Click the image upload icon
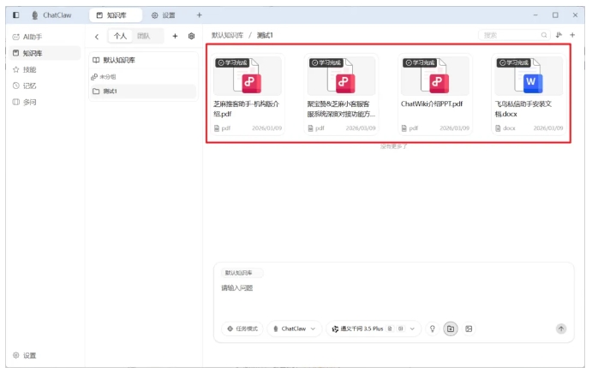The image size is (592, 373). click(469, 329)
